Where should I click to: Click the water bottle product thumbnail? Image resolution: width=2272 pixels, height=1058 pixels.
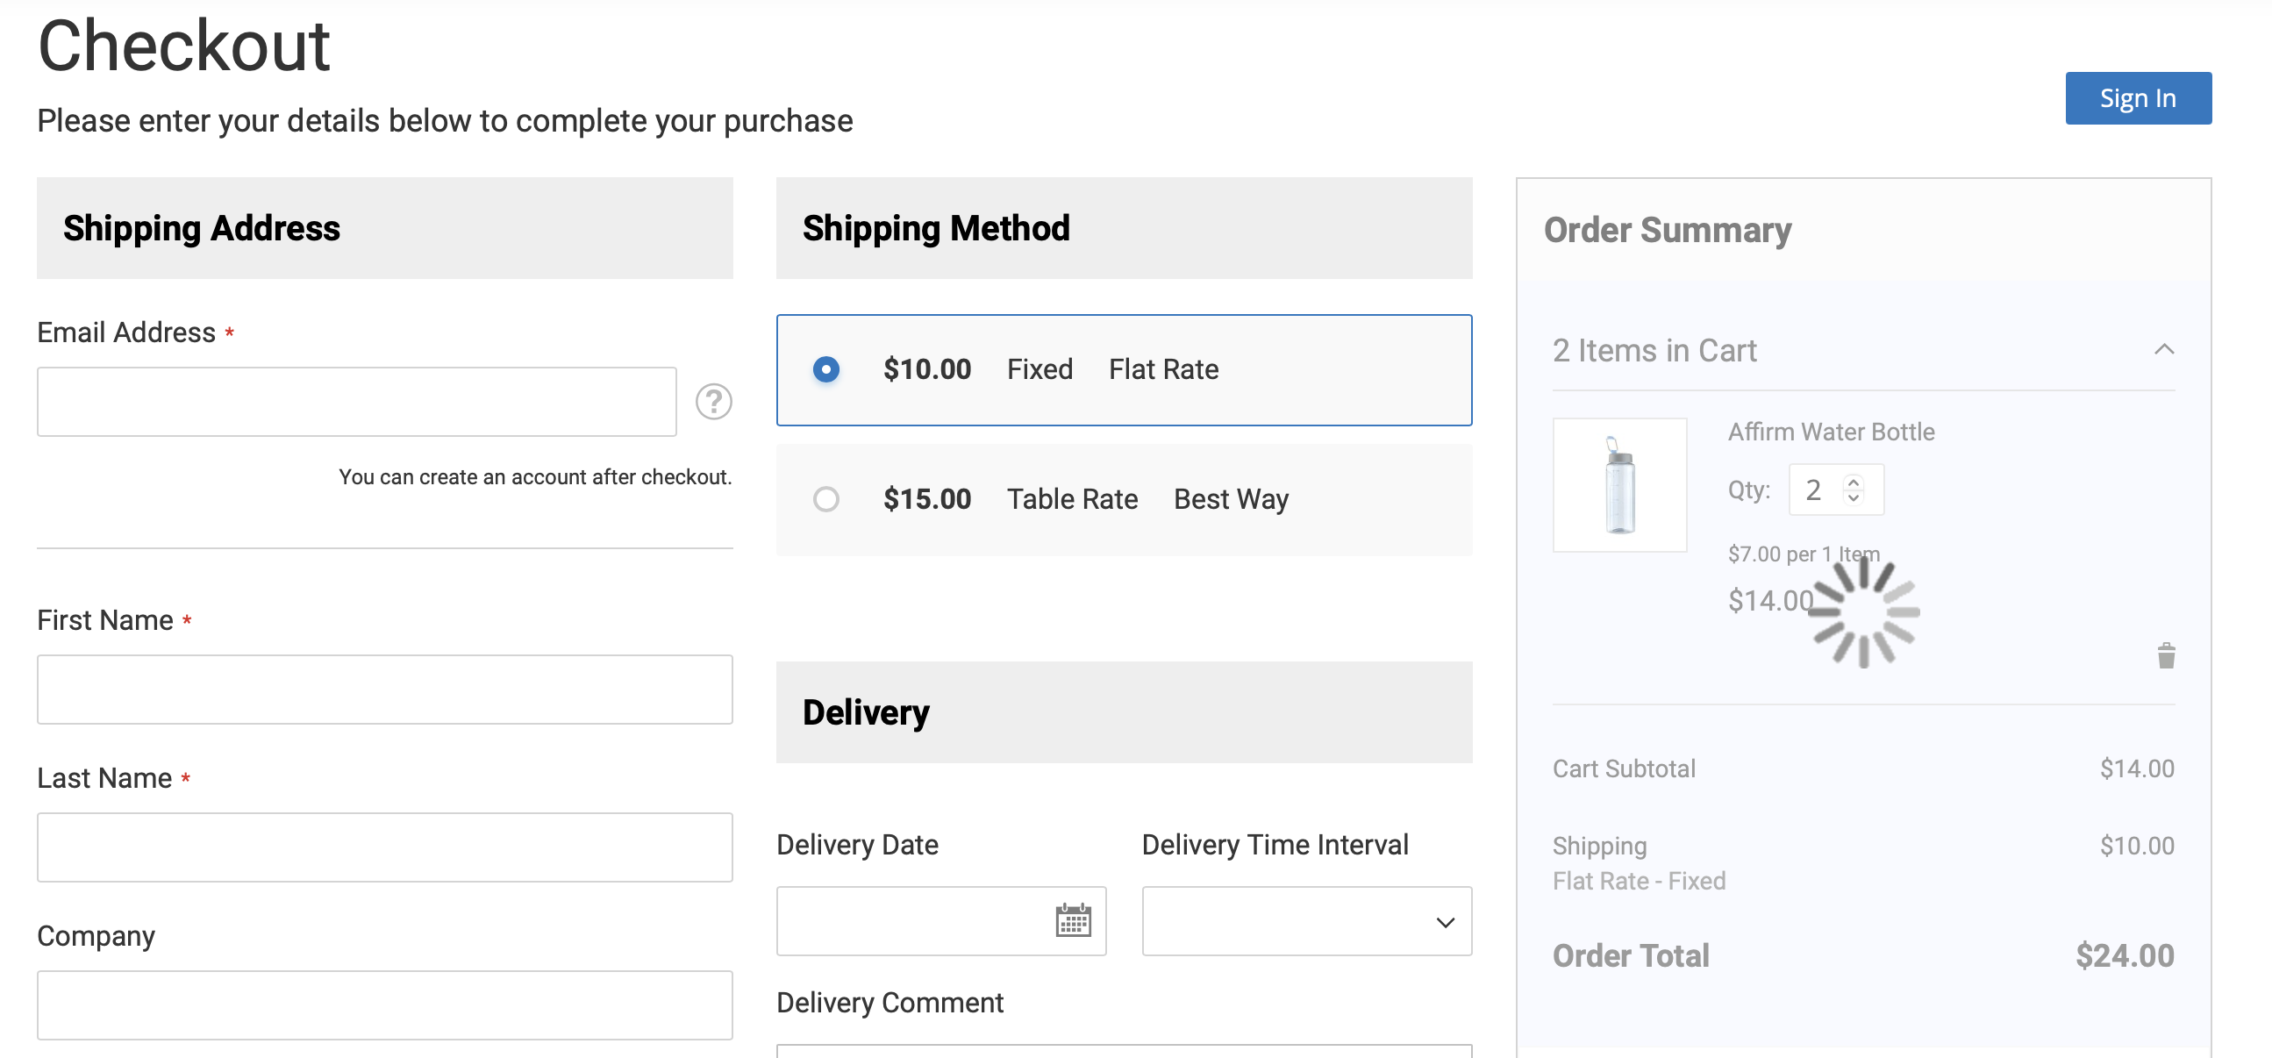[1619, 484]
